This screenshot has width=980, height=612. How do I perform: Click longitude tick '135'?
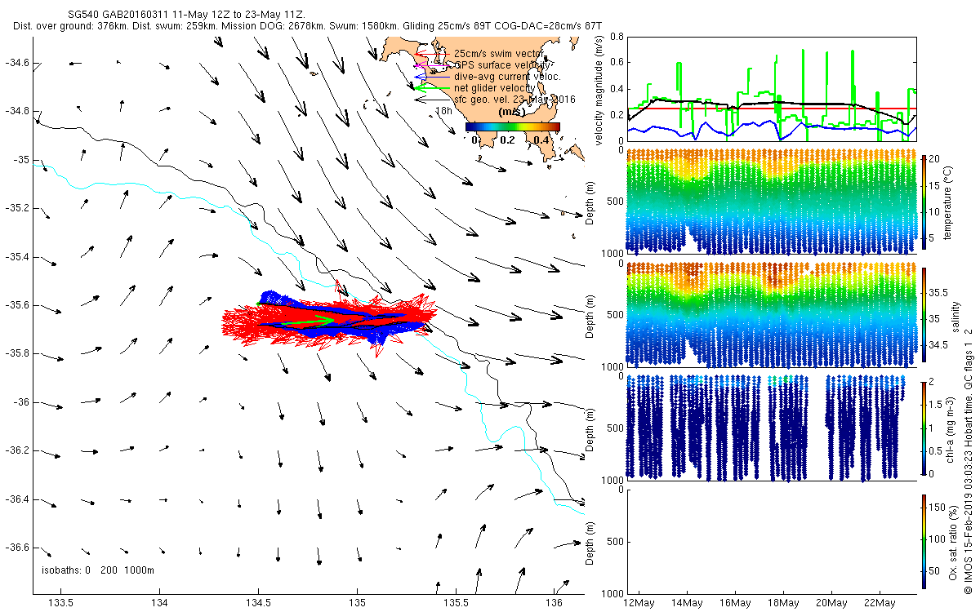coord(358,603)
